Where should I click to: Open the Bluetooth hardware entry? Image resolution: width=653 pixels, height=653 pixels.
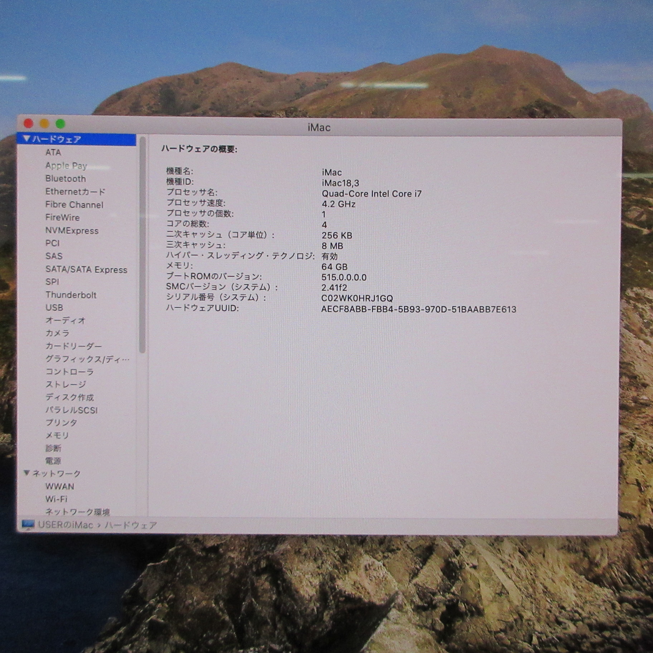coord(66,178)
